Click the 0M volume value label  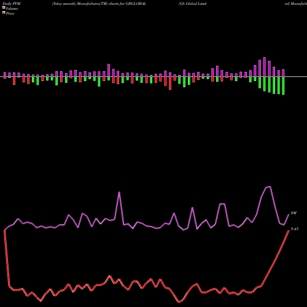pyautogui.click(x=293, y=213)
